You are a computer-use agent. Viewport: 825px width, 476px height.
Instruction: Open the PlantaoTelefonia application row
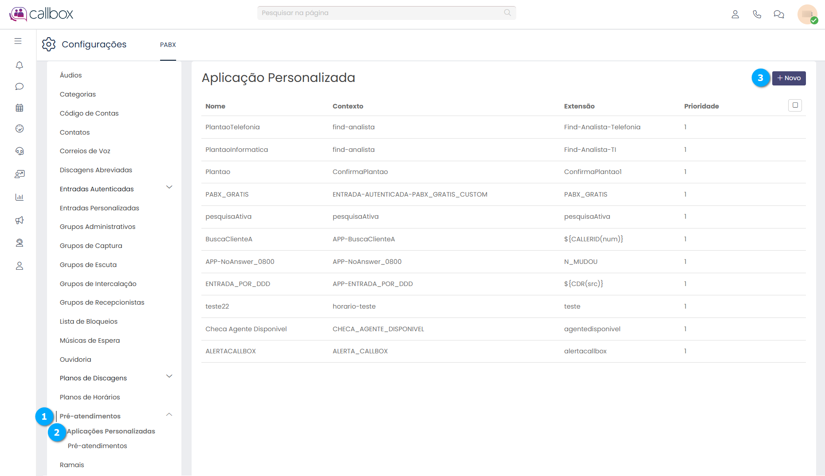[x=232, y=127]
